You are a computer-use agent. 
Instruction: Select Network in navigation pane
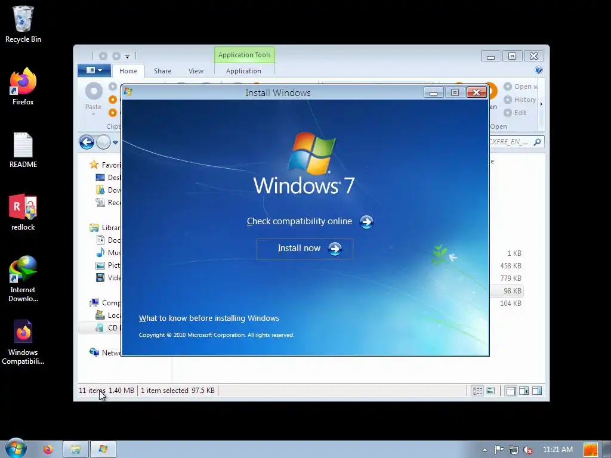click(105, 352)
